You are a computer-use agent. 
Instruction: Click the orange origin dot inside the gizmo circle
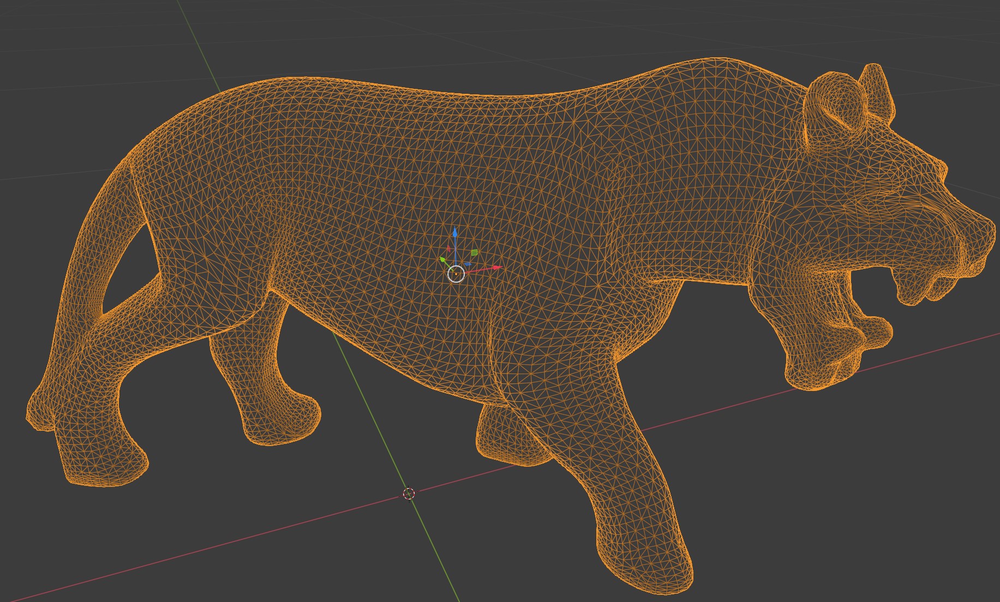(x=456, y=274)
